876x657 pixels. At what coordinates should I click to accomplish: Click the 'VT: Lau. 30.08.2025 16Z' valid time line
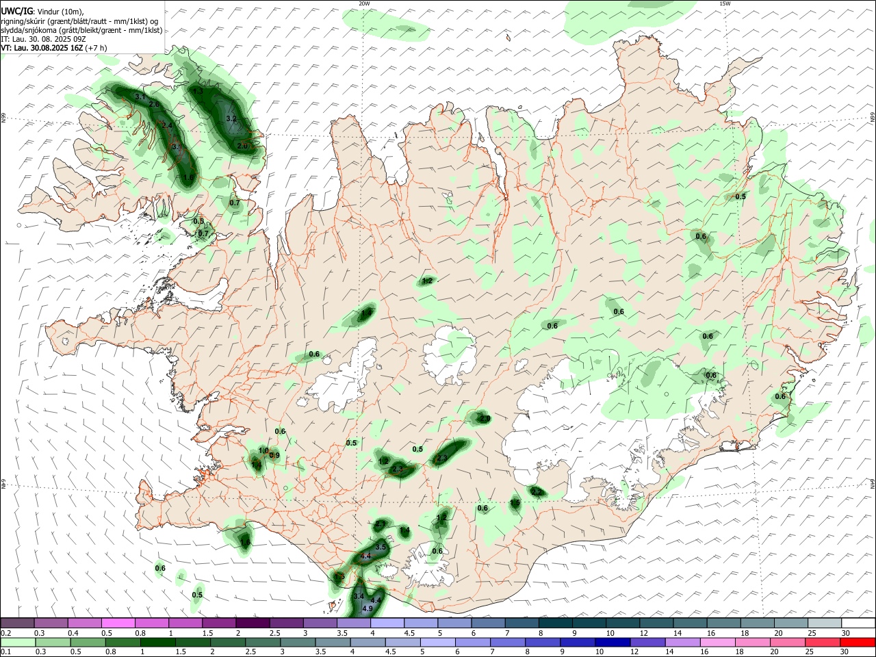click(x=42, y=49)
